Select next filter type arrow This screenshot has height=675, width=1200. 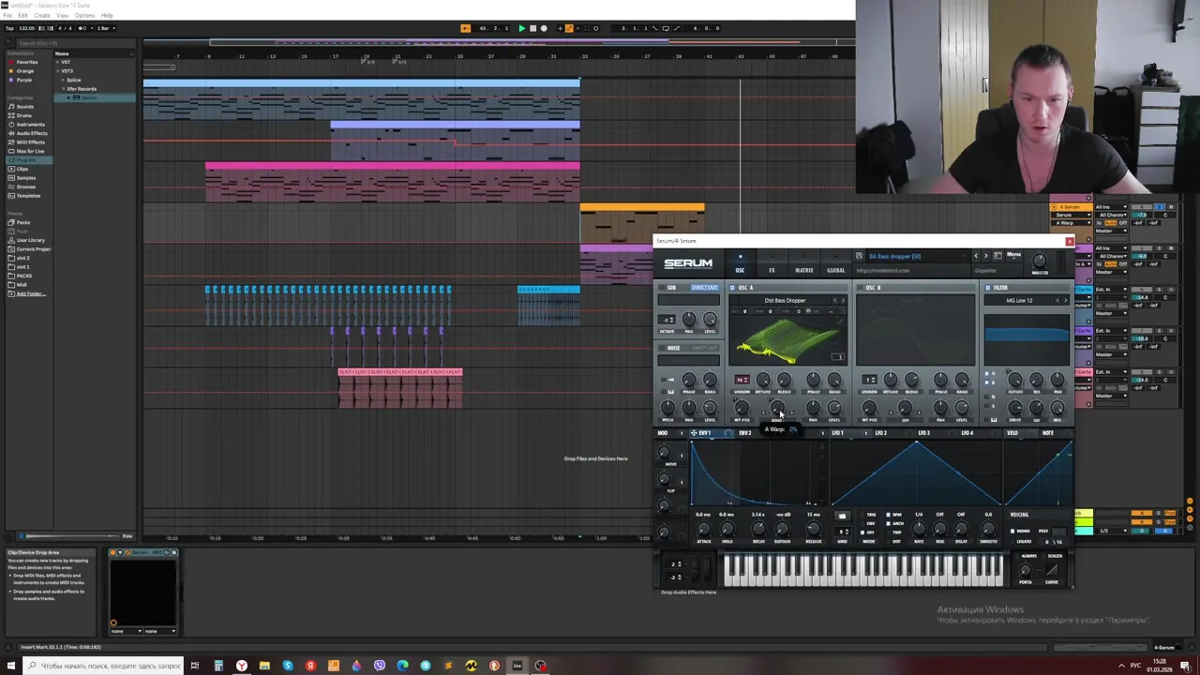1065,300
